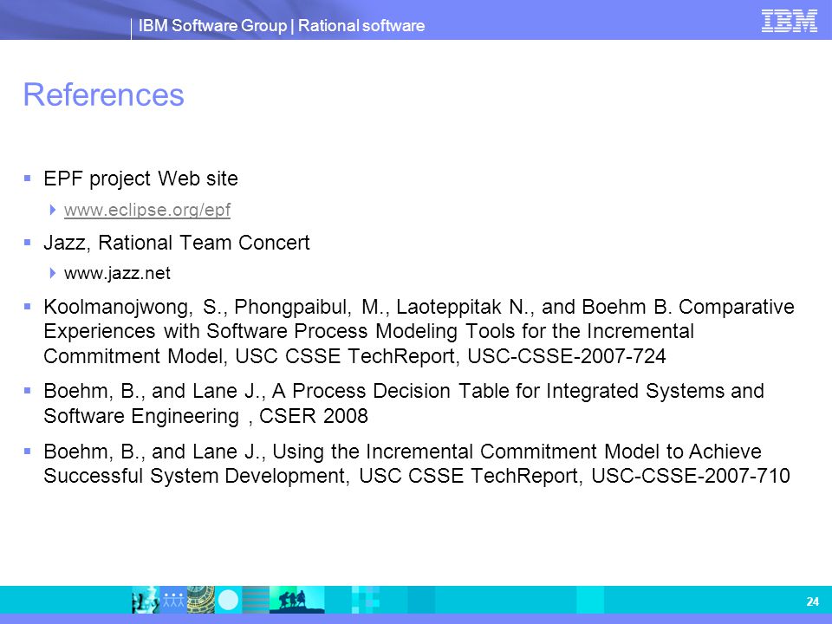Open the www.eclipse.org/epf link

point(147,210)
